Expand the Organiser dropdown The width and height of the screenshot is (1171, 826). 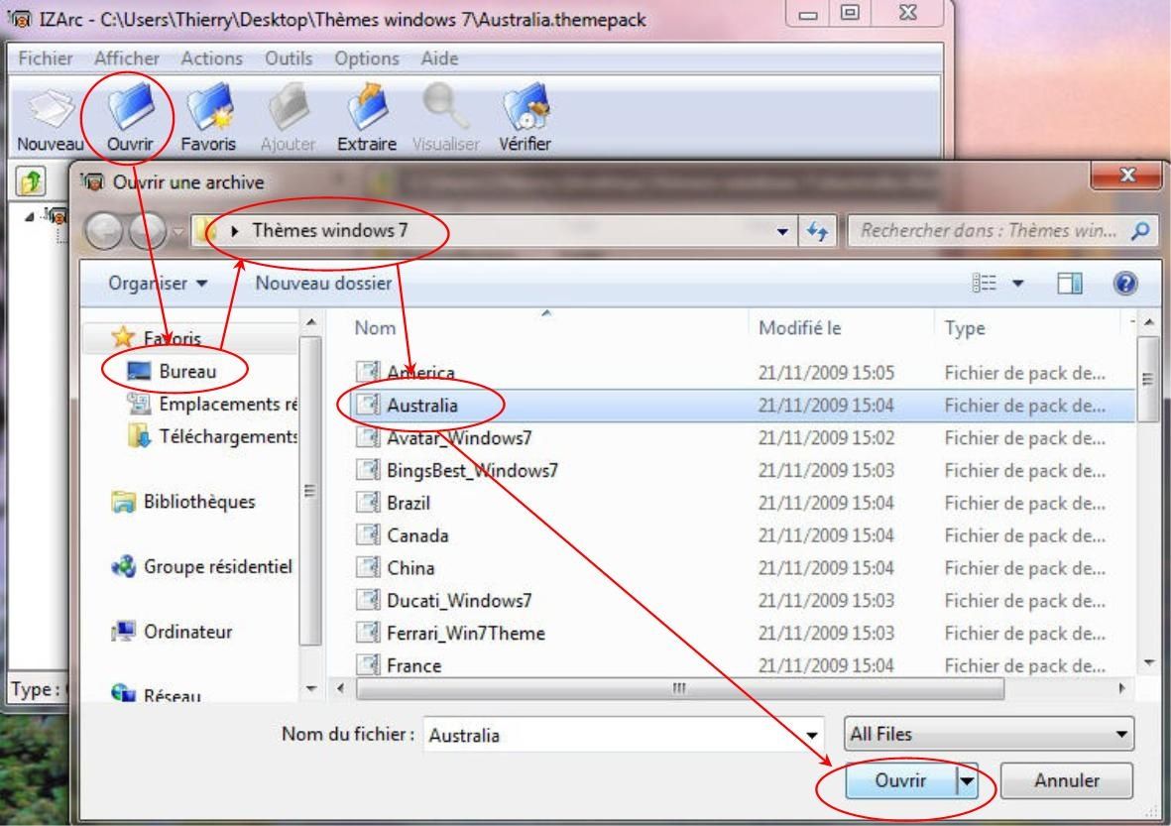(159, 283)
